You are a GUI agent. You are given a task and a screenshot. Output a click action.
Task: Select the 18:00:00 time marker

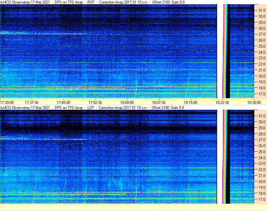tap(127, 103)
